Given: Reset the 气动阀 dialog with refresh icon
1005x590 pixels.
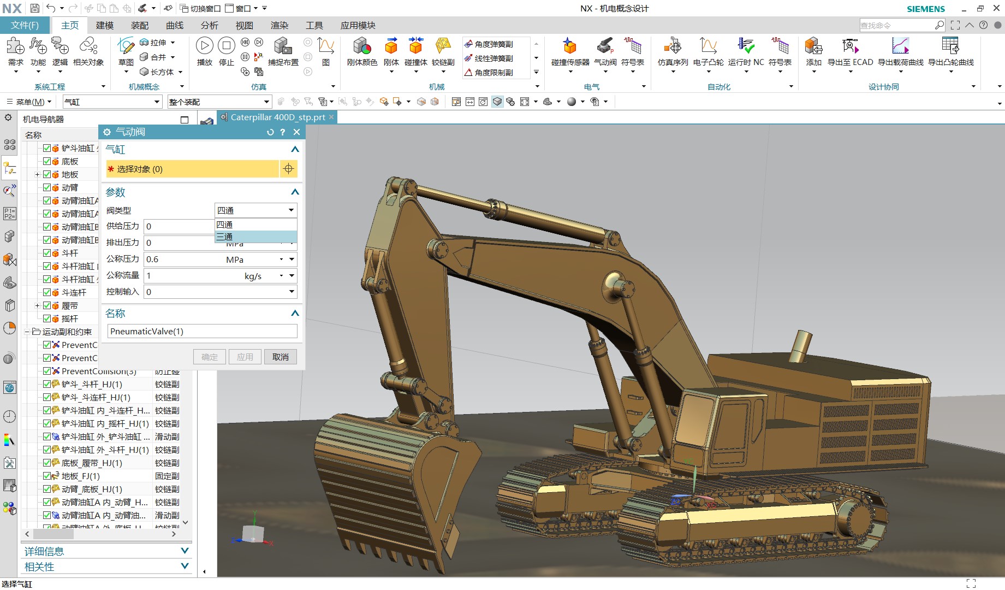Looking at the screenshot, I should (270, 132).
